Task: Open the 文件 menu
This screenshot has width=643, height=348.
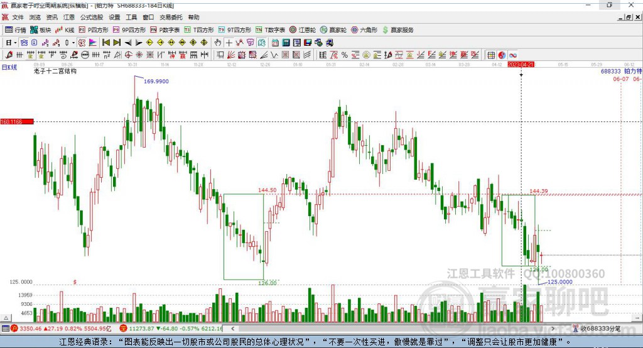Action: tap(18, 17)
